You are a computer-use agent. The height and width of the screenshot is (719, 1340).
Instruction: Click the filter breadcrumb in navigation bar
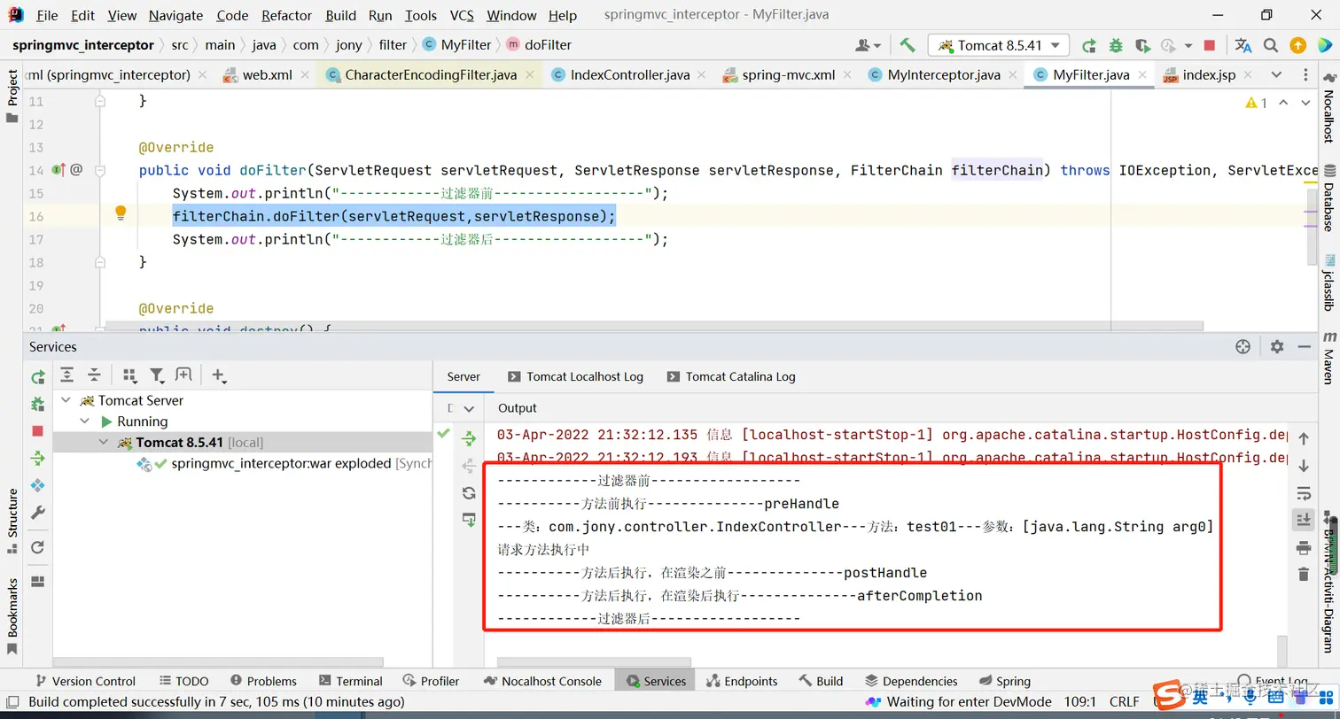(x=393, y=45)
